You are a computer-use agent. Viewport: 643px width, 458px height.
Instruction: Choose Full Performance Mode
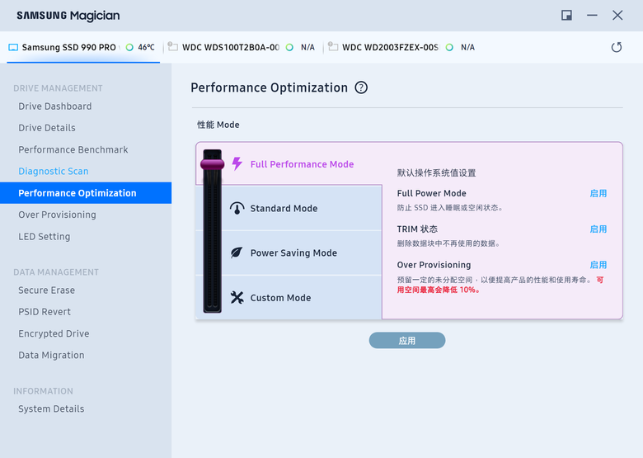pyautogui.click(x=302, y=164)
